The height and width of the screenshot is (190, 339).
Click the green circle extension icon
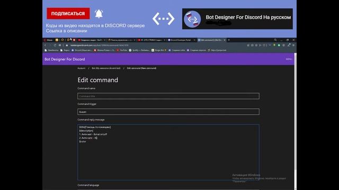pyautogui.click(x=279, y=45)
